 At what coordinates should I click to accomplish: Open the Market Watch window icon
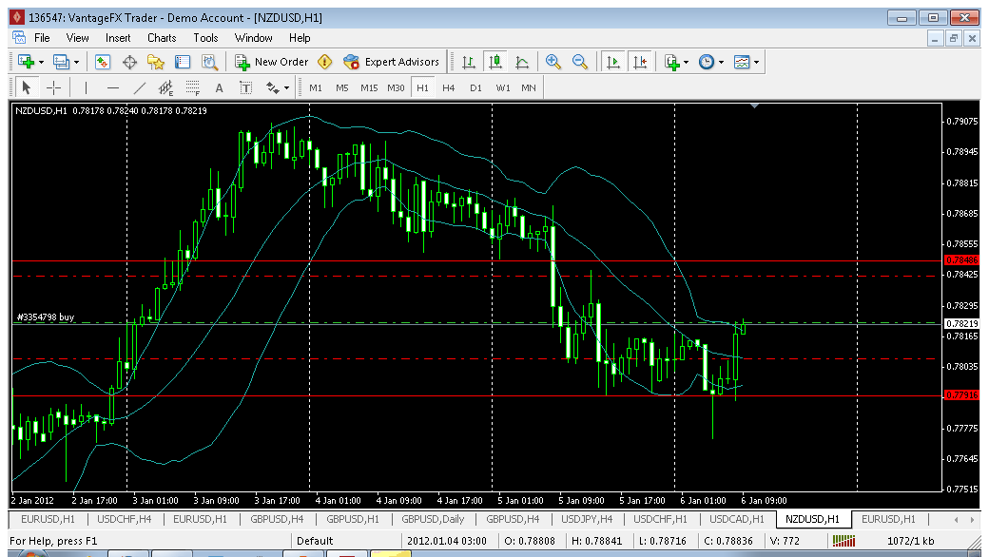[x=103, y=62]
